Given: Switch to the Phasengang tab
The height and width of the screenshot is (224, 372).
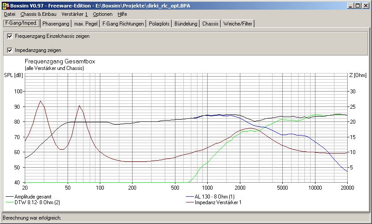Looking at the screenshot, I should [56, 24].
